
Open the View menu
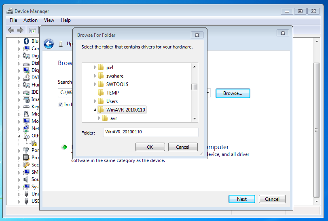(49, 20)
